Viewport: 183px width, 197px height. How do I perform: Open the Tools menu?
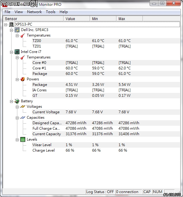click(50, 12)
